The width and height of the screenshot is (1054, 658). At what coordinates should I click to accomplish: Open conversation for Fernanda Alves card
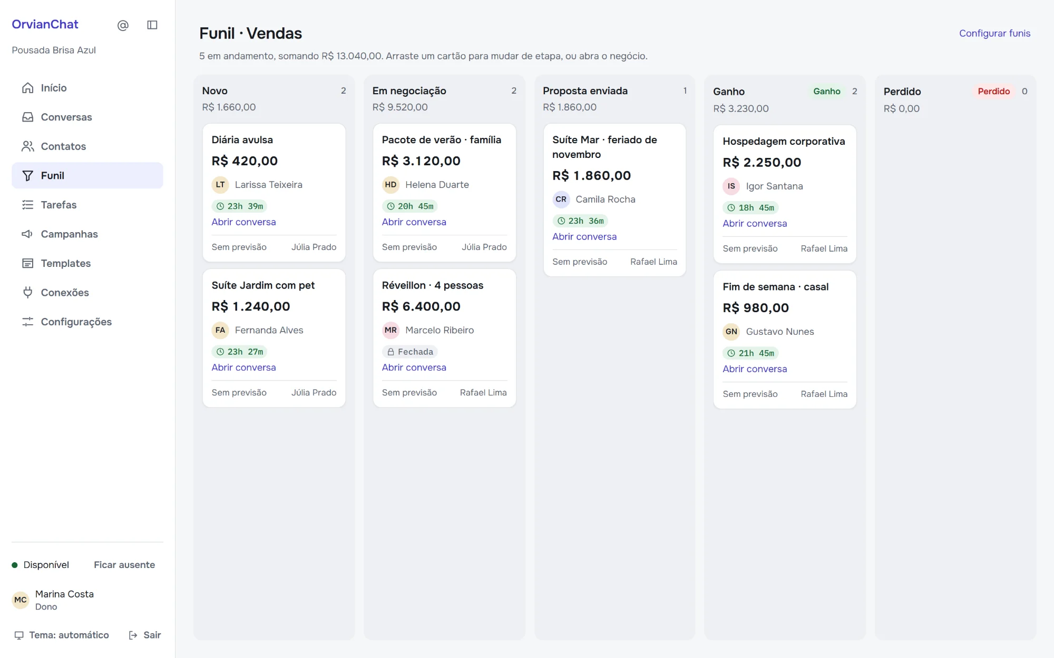(243, 367)
